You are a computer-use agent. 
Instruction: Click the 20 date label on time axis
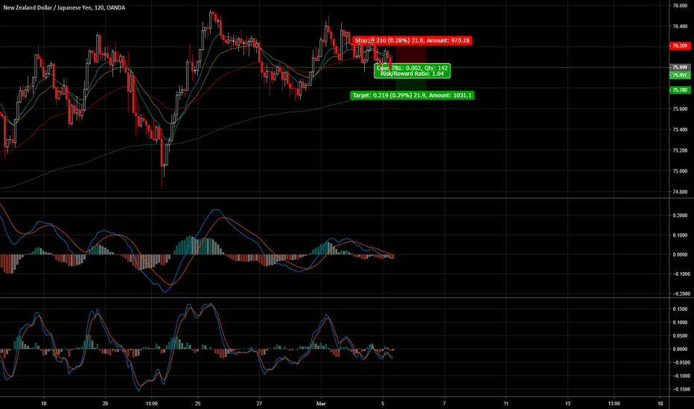click(105, 403)
